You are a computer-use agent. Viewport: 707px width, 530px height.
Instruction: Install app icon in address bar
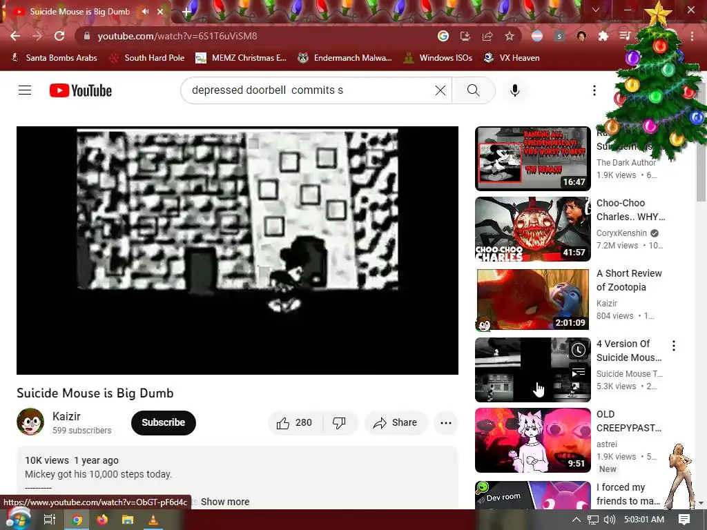coord(465,36)
